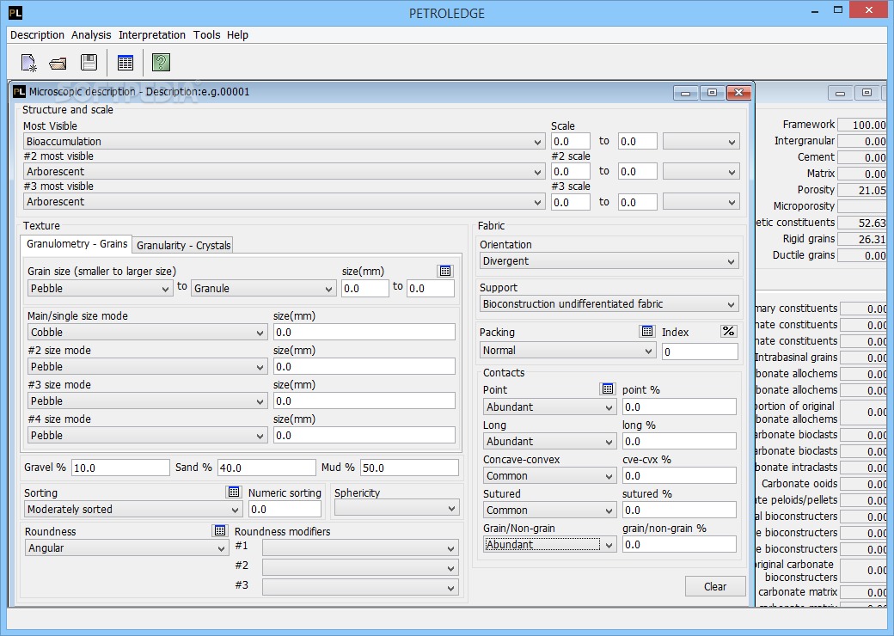Click the Mud % input field
Viewport: 894px width, 636px height.
[409, 468]
